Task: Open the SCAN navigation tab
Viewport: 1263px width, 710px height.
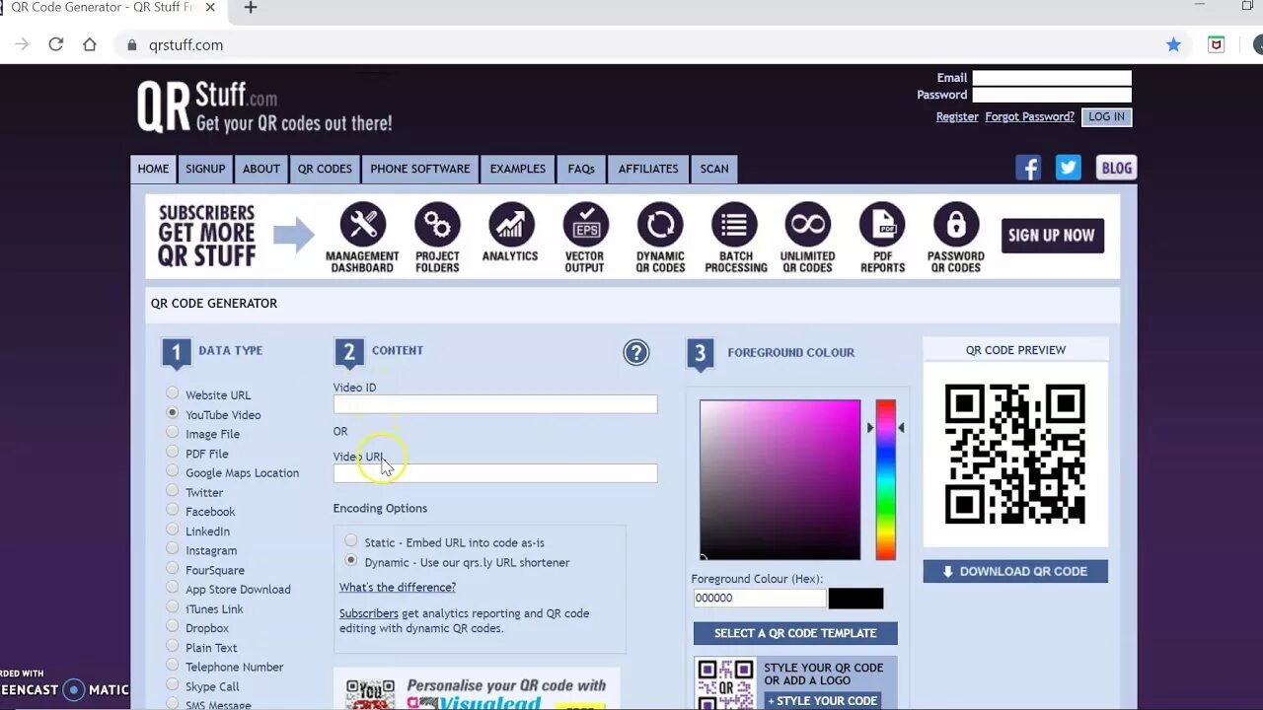Action: pyautogui.click(x=714, y=169)
